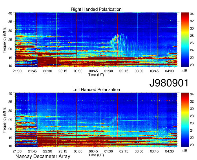The image size is (197, 160).
Task: Click the 03:00 time tick on right-handed plot
Action: point(139,71)
